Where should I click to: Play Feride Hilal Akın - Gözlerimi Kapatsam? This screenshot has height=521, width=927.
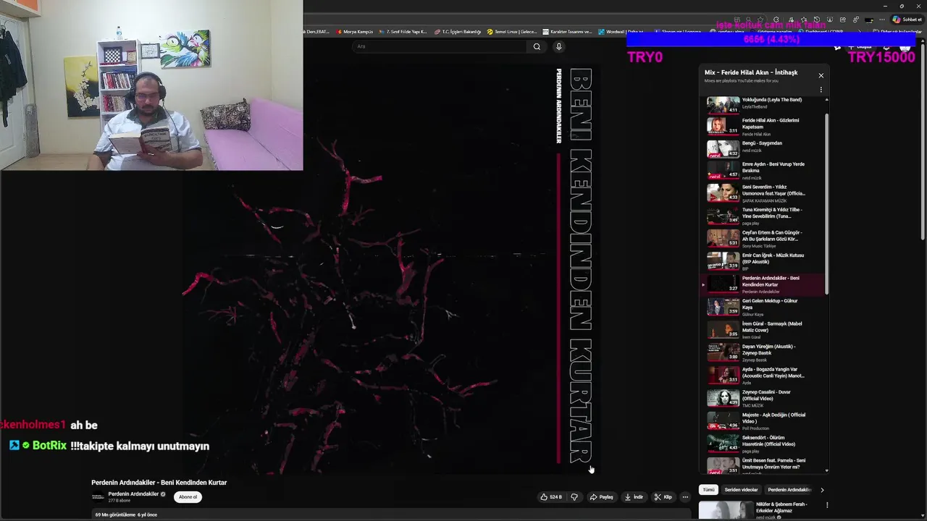[764, 126]
